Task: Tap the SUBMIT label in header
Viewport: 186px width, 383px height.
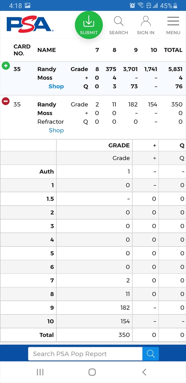Action: tap(89, 33)
